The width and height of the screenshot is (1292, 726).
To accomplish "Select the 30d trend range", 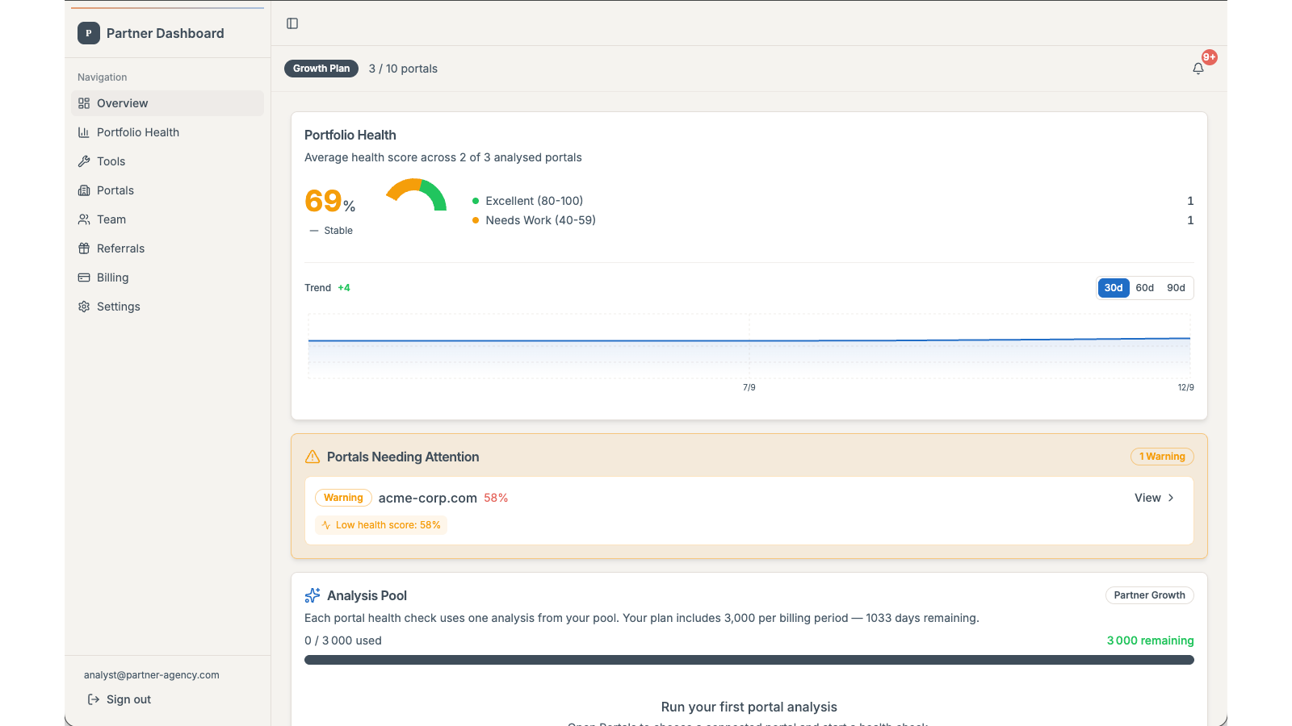I will (x=1114, y=288).
